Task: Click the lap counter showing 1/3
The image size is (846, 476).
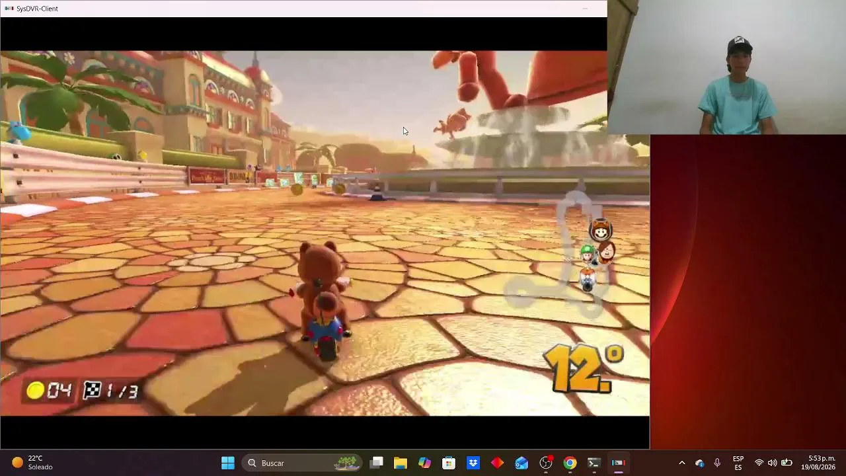Action: [x=111, y=391]
